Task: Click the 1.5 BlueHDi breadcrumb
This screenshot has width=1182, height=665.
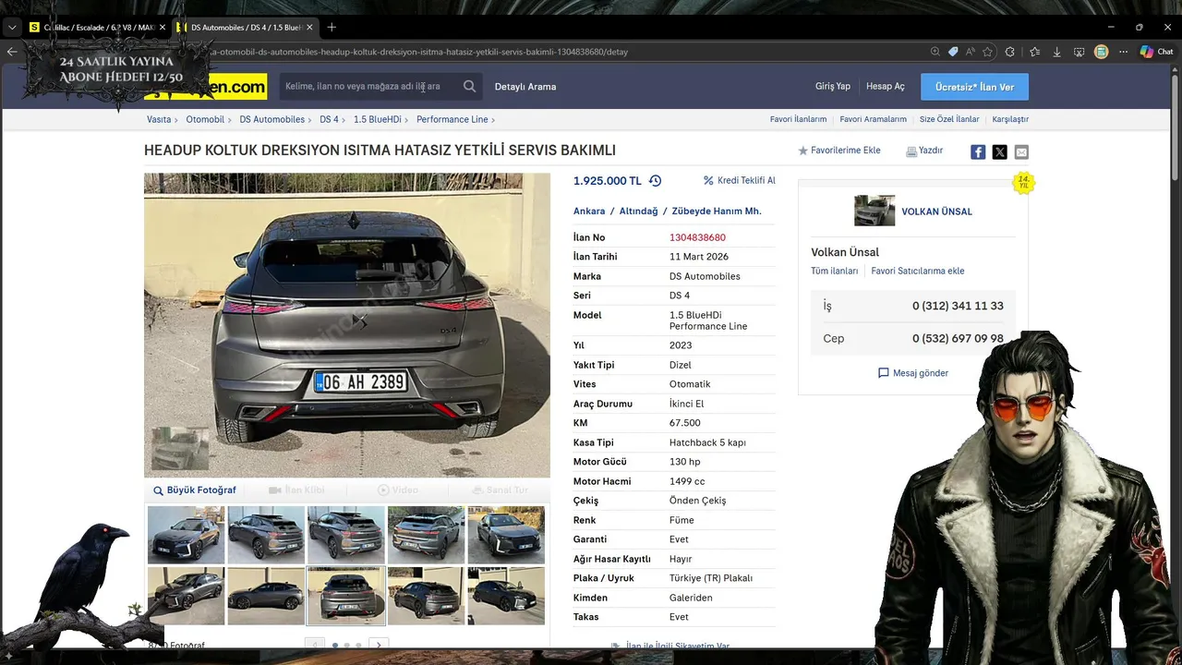Action: pyautogui.click(x=378, y=119)
